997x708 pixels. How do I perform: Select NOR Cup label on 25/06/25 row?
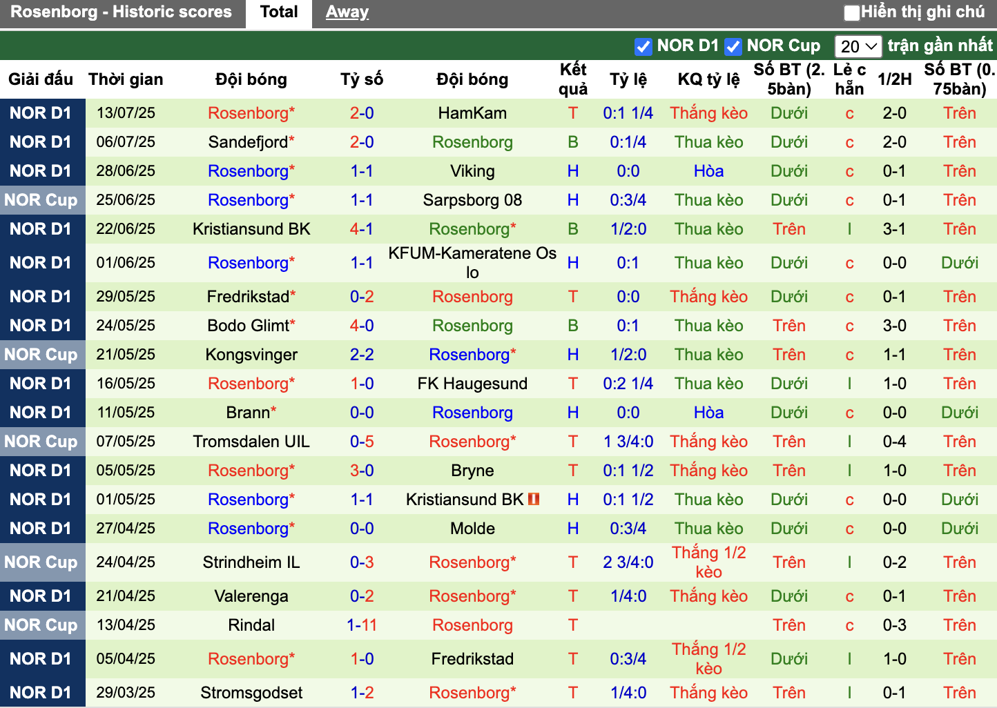[x=41, y=200]
